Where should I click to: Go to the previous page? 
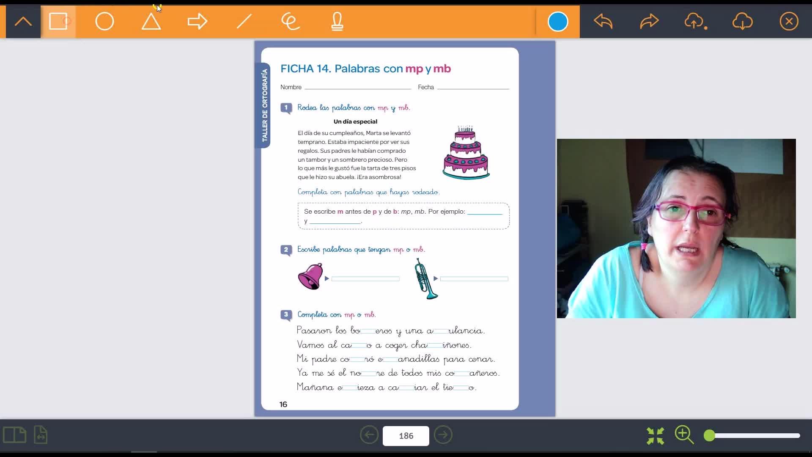point(369,435)
